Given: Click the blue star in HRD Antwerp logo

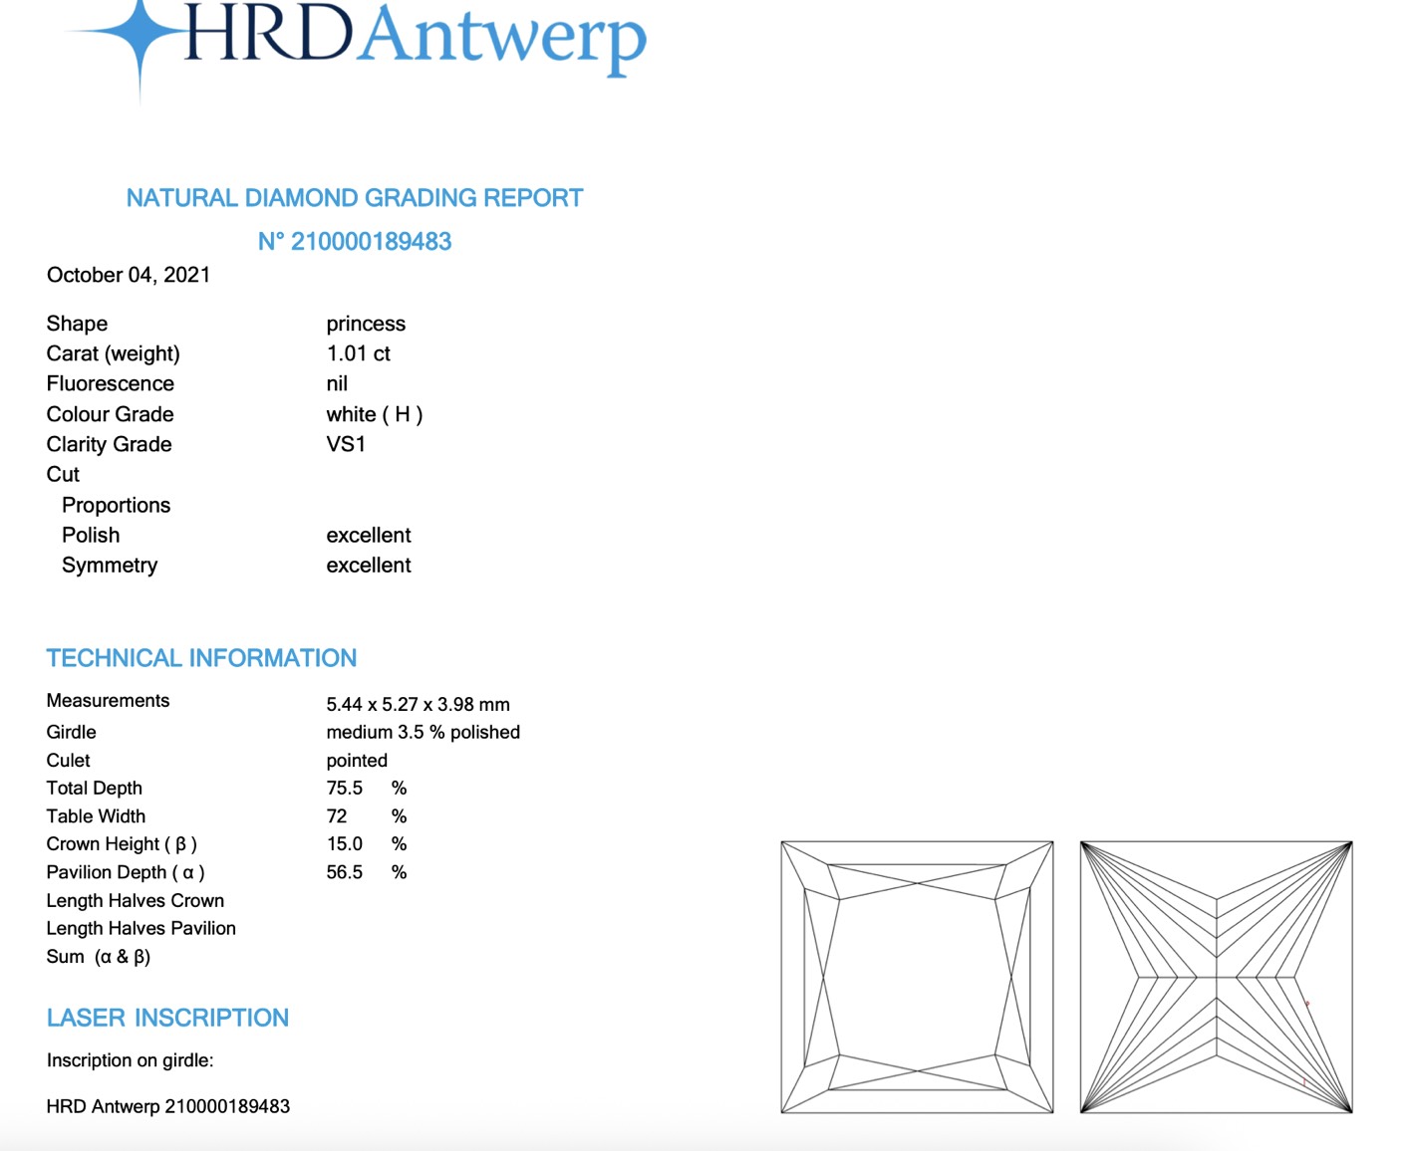Looking at the screenshot, I should (x=140, y=35).
